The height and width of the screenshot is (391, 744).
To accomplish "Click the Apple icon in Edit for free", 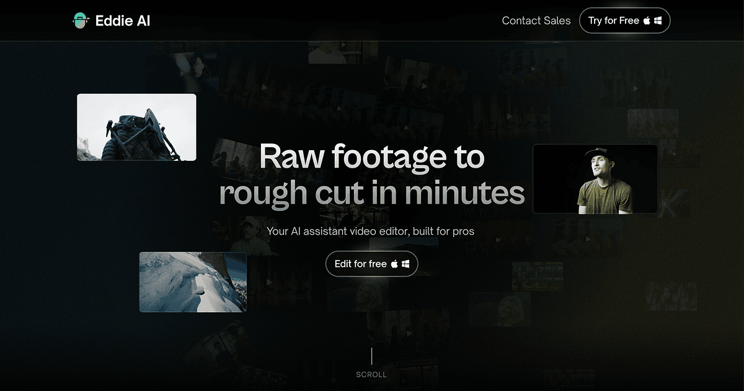I will (x=394, y=264).
